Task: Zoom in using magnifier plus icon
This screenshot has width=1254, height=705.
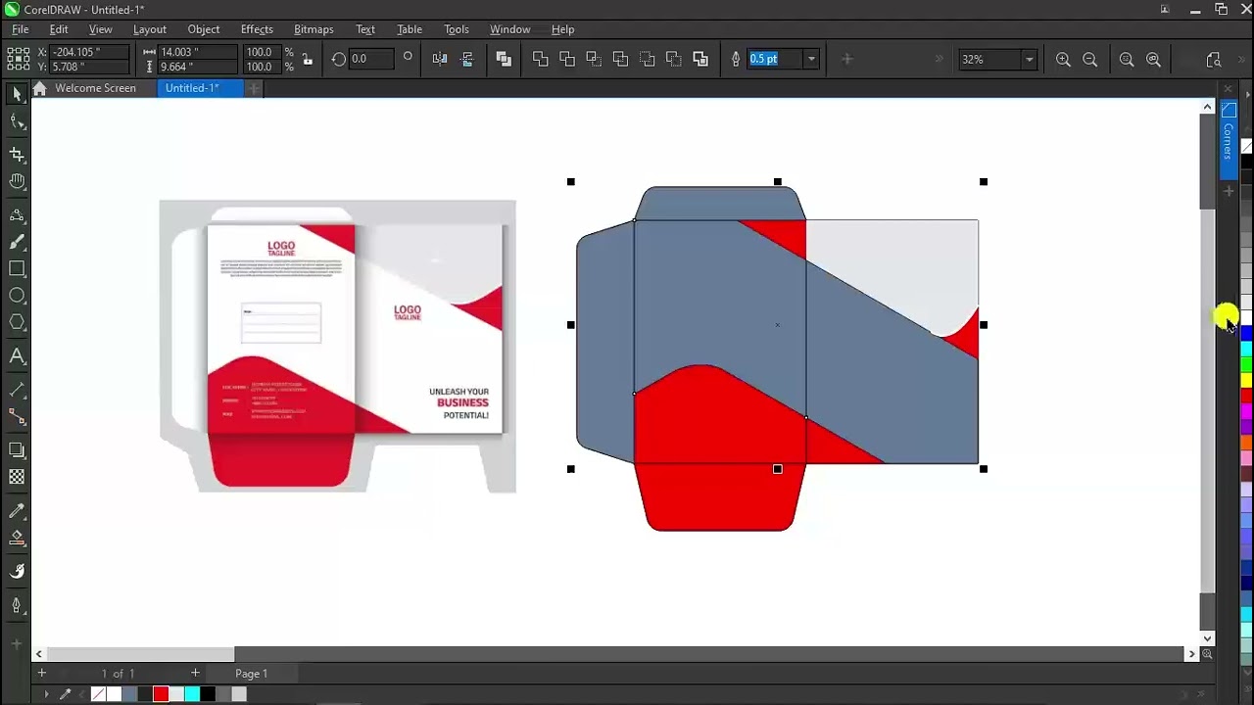Action: [1063, 60]
